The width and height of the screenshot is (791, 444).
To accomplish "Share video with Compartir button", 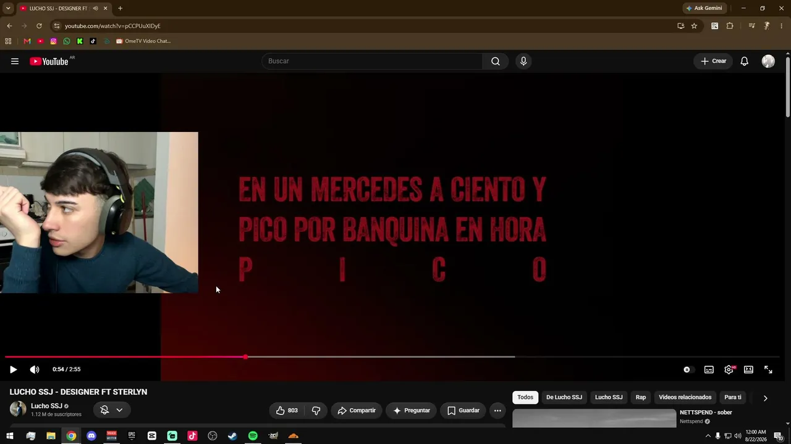I will coord(357,410).
